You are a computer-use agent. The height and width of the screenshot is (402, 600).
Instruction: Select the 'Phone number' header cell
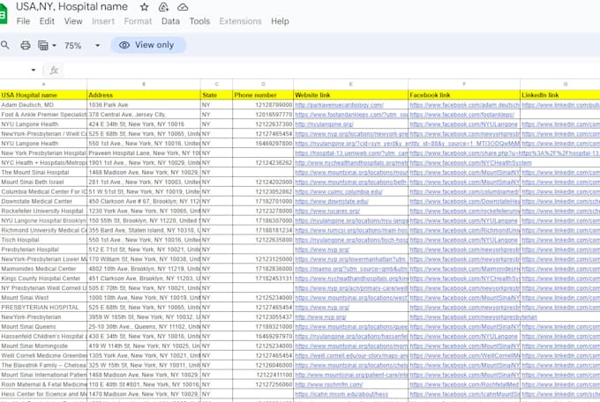263,95
